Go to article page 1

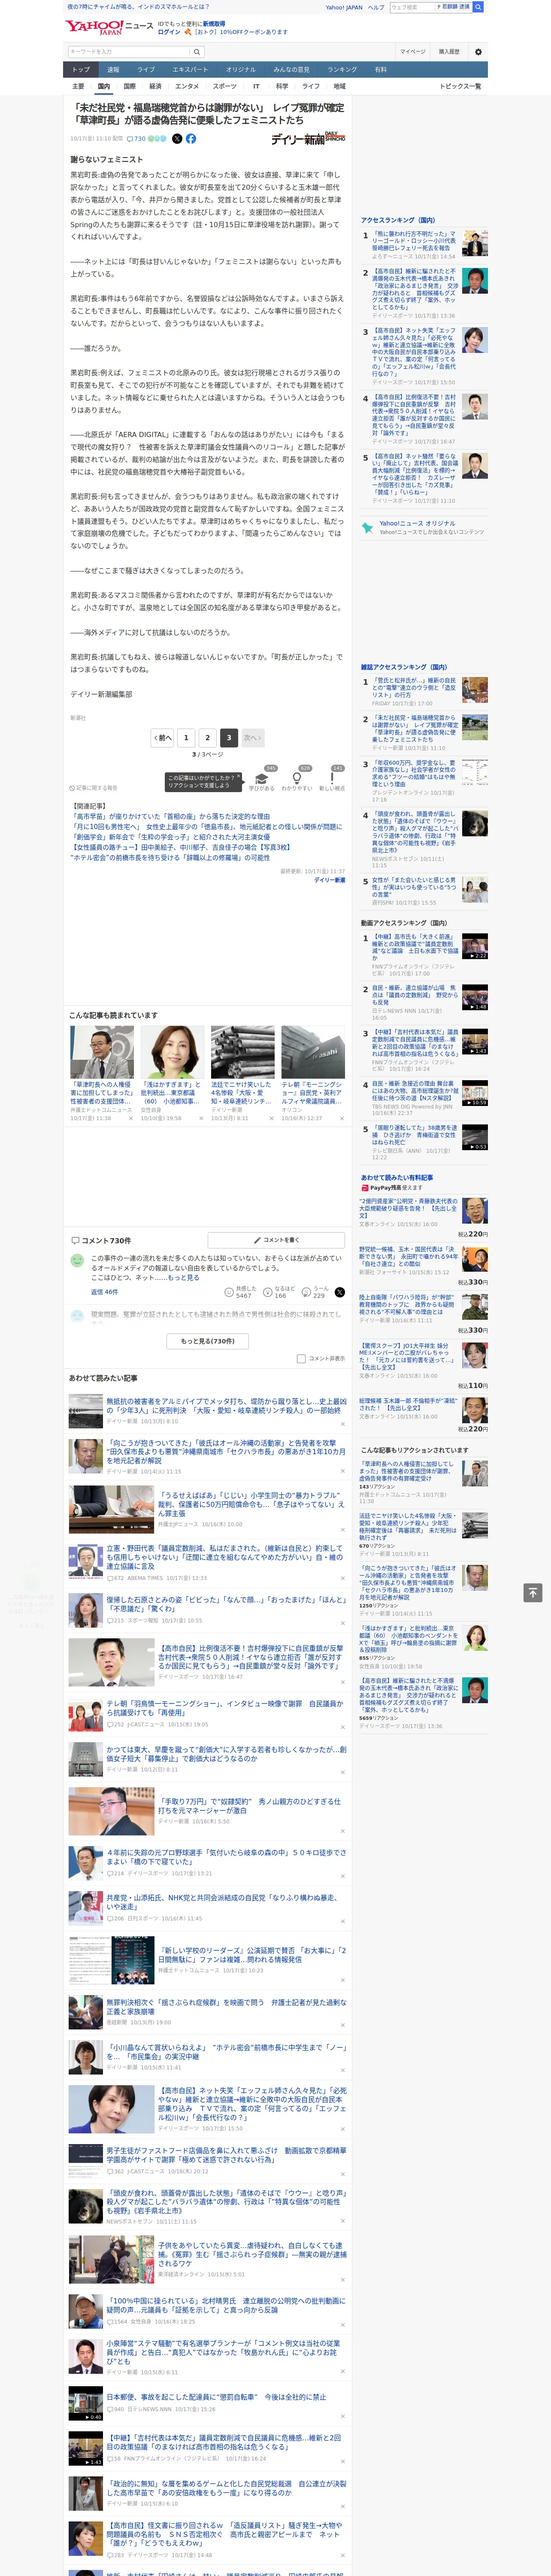tap(186, 737)
